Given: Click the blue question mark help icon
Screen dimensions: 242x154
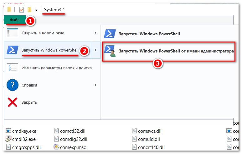Looking at the screenshot, I should coord(13,85).
